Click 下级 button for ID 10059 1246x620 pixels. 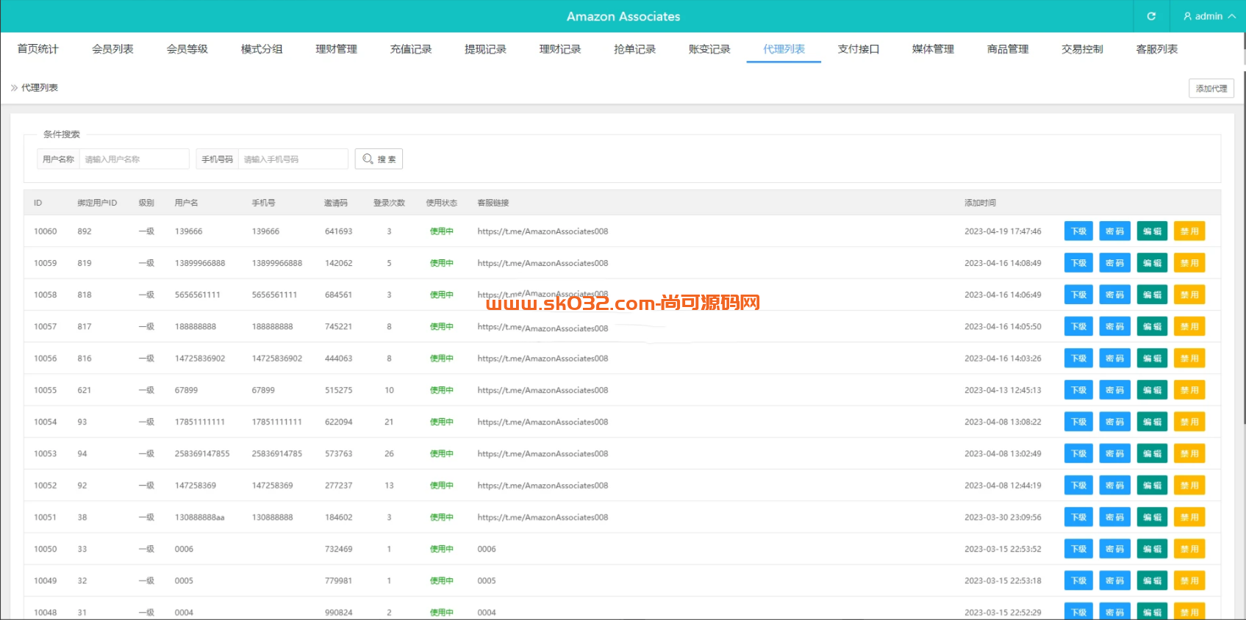coord(1078,263)
